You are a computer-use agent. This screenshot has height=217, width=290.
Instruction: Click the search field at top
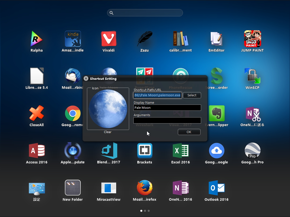145,13
